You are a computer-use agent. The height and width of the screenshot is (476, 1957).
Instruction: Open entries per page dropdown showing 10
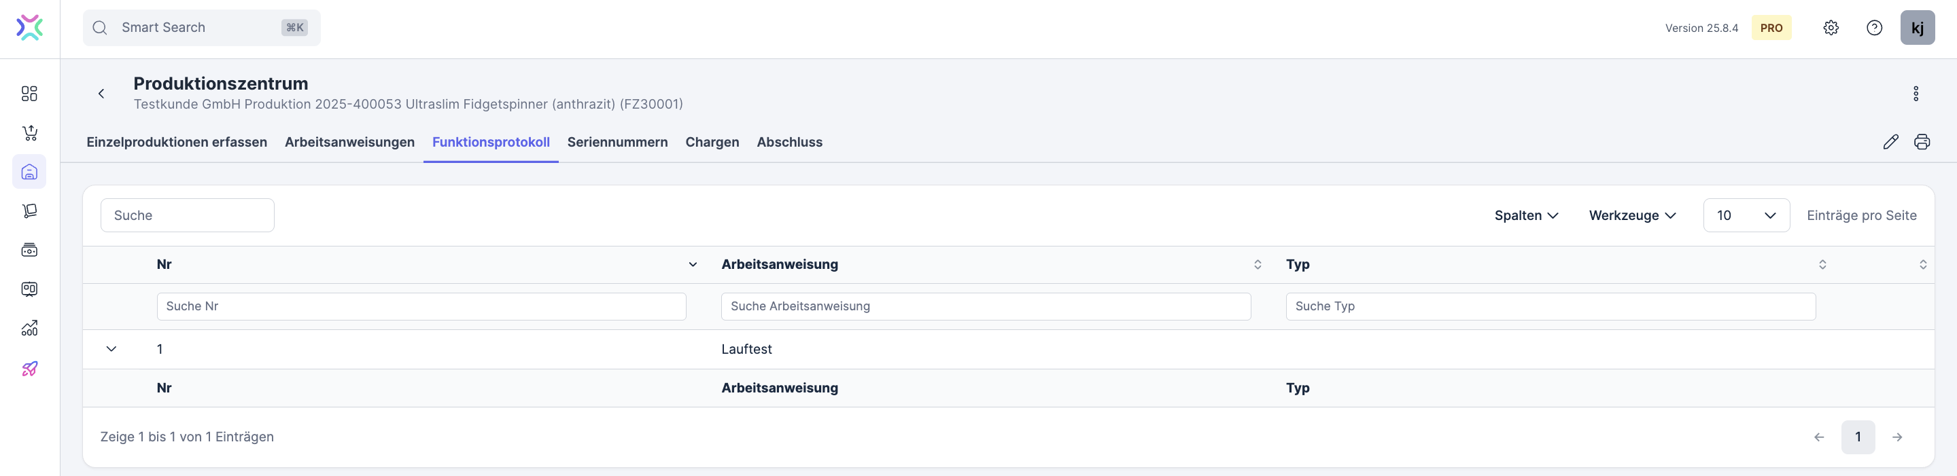click(x=1746, y=216)
